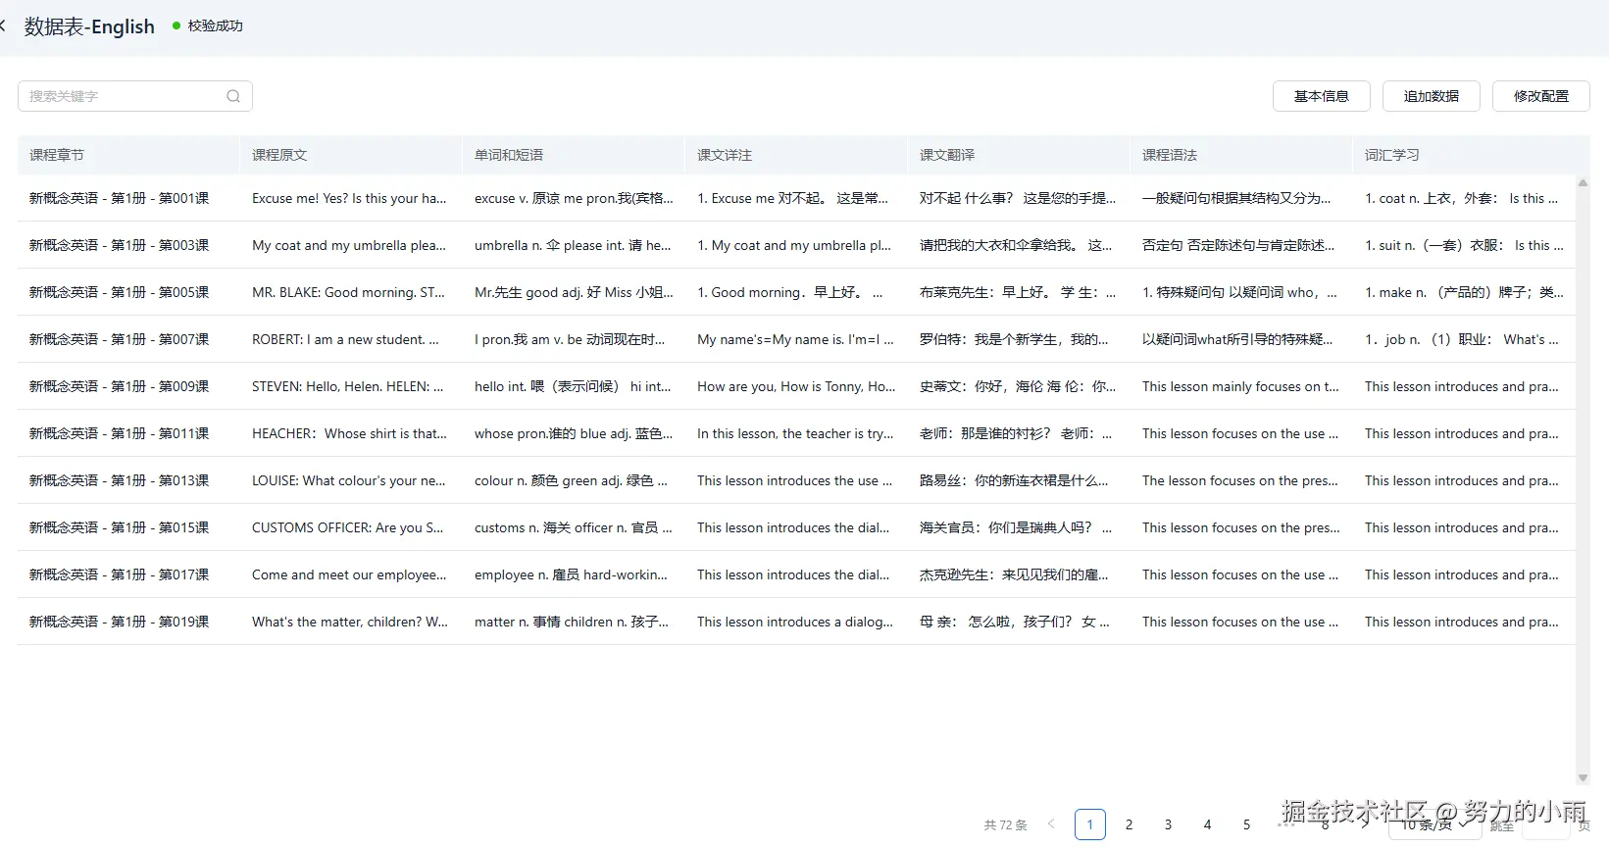Select row 新概念英语 - 第1册 - 第003课
This screenshot has width=1609, height=848.
pyautogui.click(x=796, y=245)
